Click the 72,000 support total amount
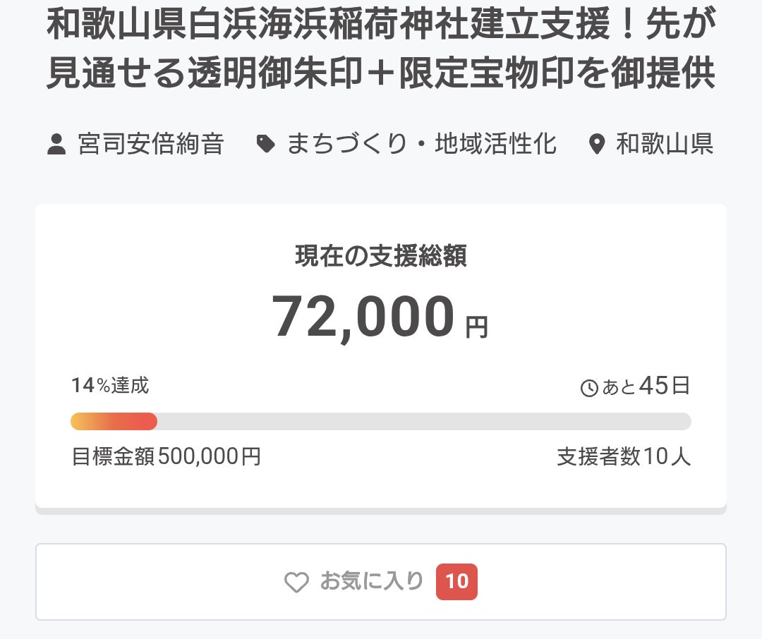This screenshot has width=762, height=639. [x=363, y=317]
